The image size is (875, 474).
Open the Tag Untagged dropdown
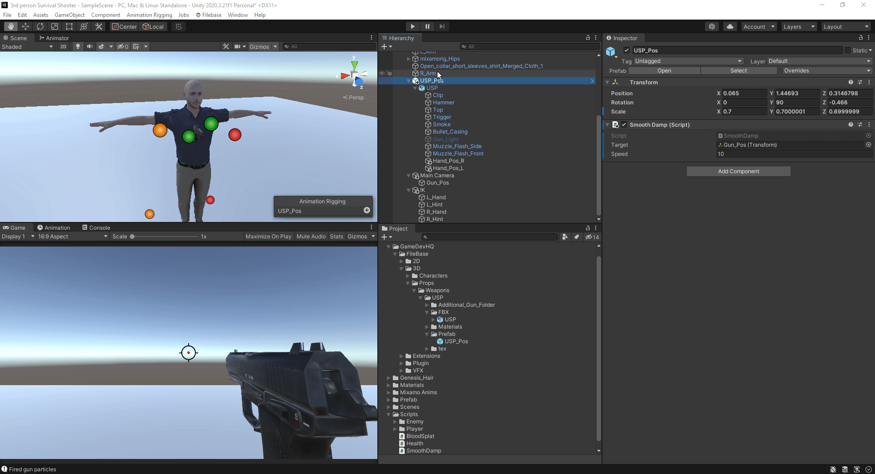pyautogui.click(x=688, y=61)
